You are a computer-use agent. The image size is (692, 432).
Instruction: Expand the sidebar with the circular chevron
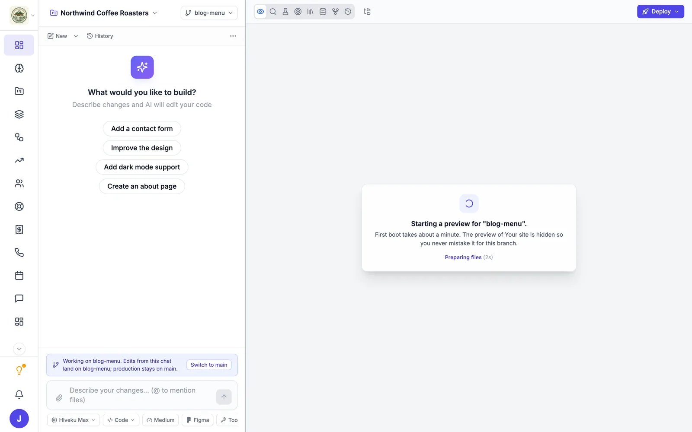coord(19,349)
